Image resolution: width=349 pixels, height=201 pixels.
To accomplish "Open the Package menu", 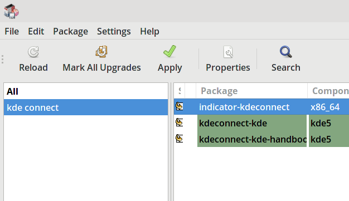I will pos(71,31).
